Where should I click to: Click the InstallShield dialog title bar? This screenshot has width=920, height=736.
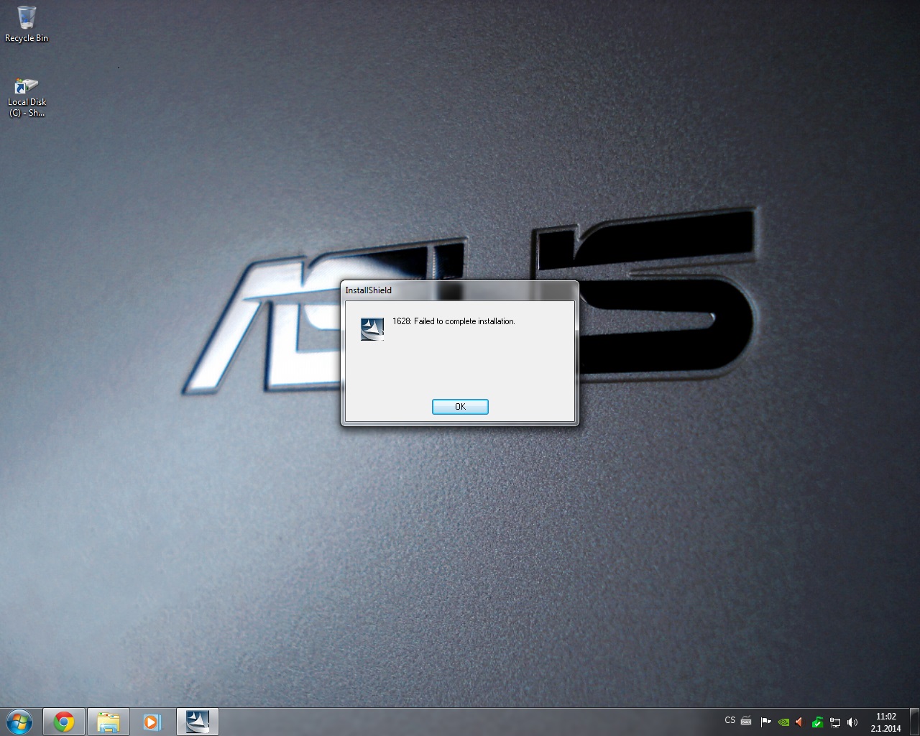(x=459, y=290)
